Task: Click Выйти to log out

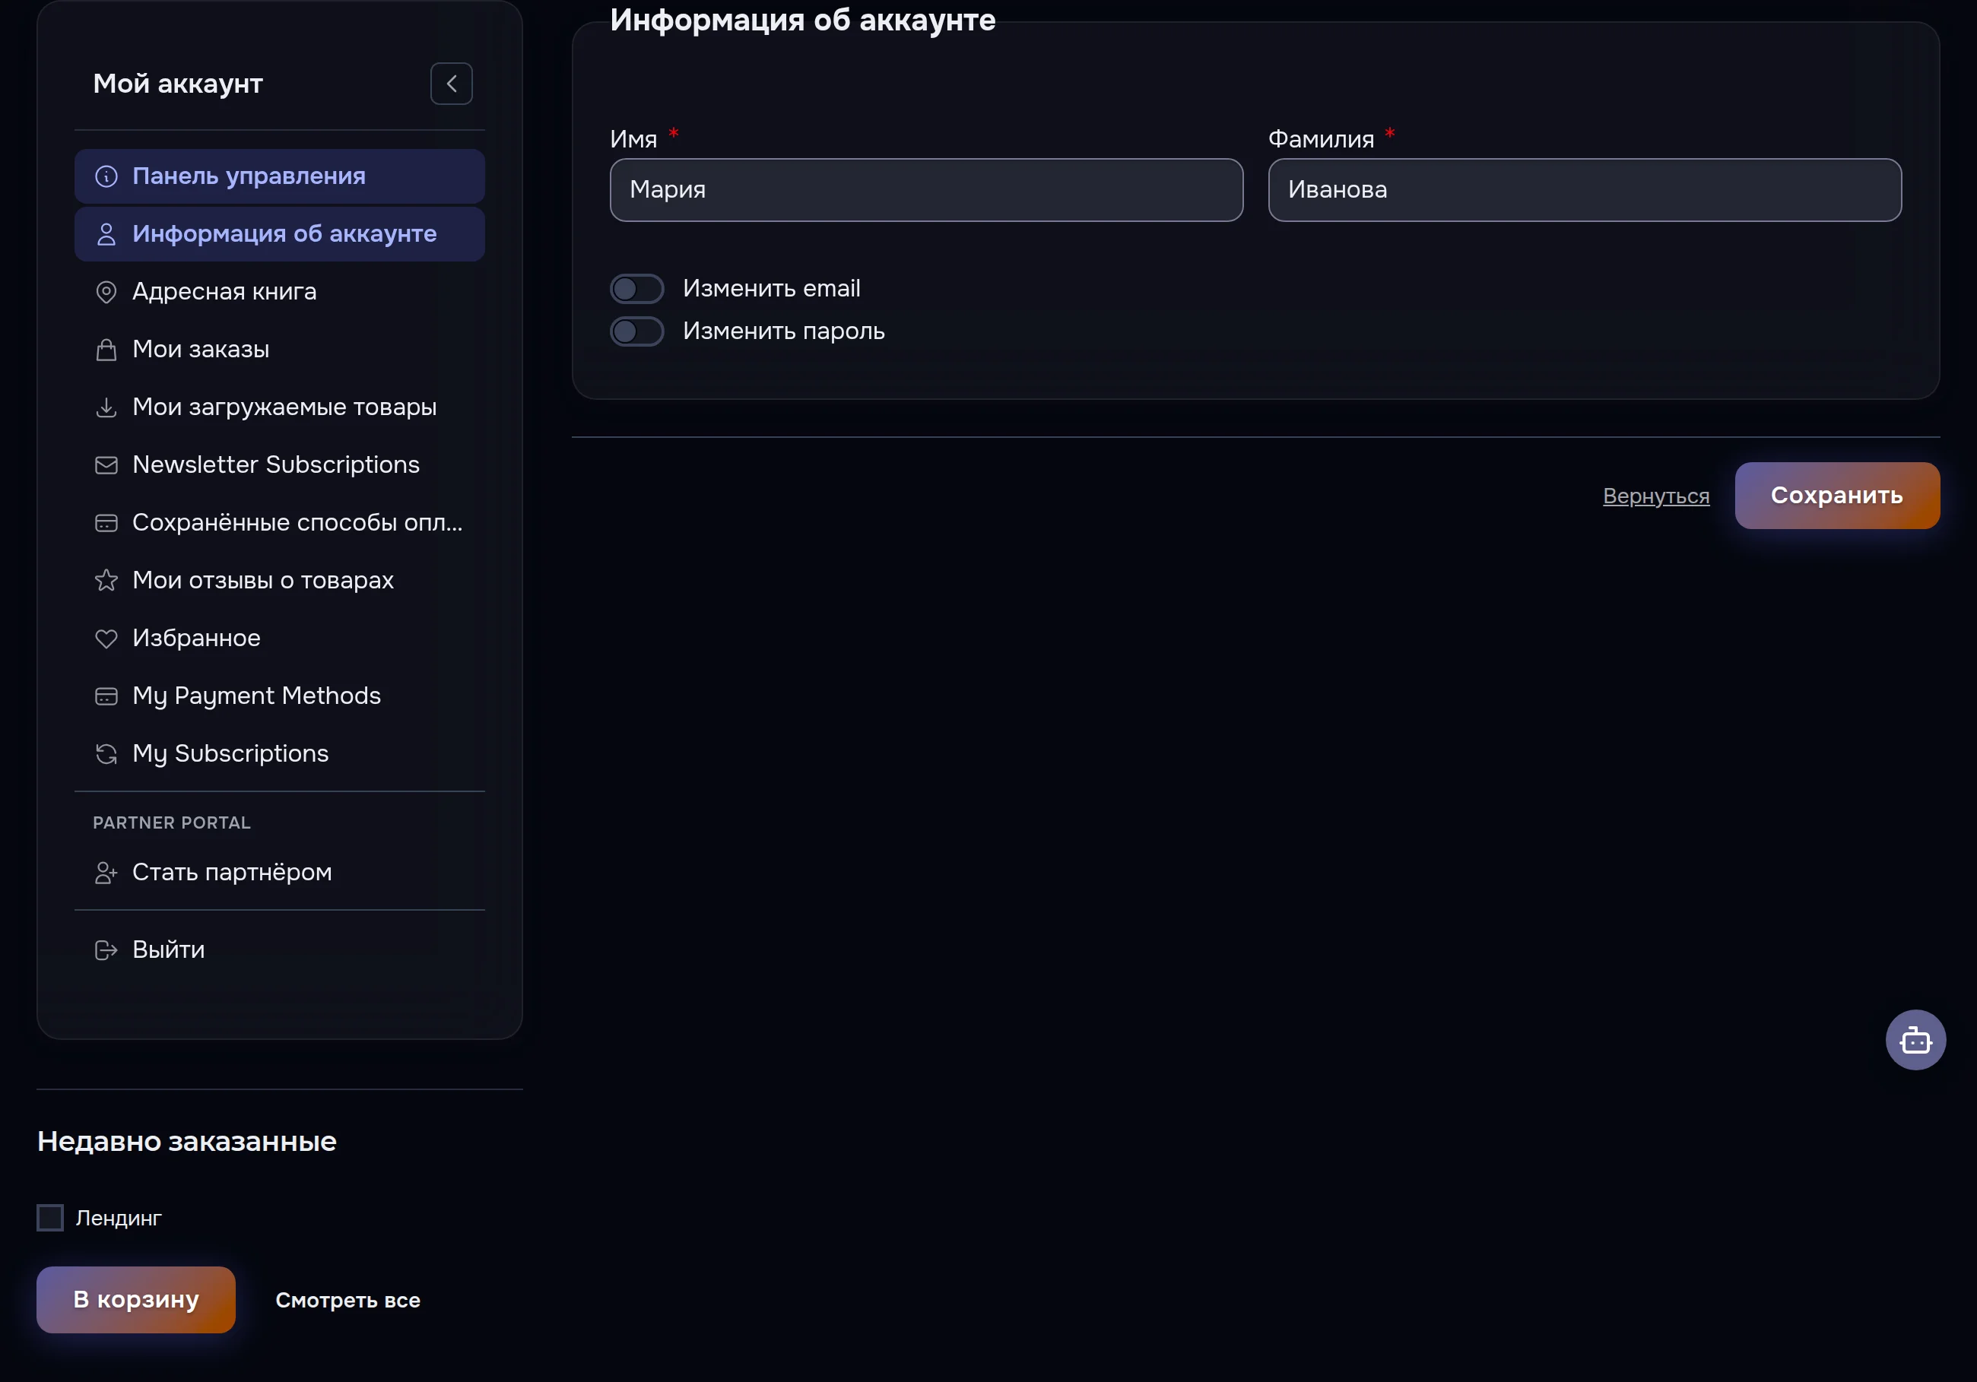Action: (280, 949)
